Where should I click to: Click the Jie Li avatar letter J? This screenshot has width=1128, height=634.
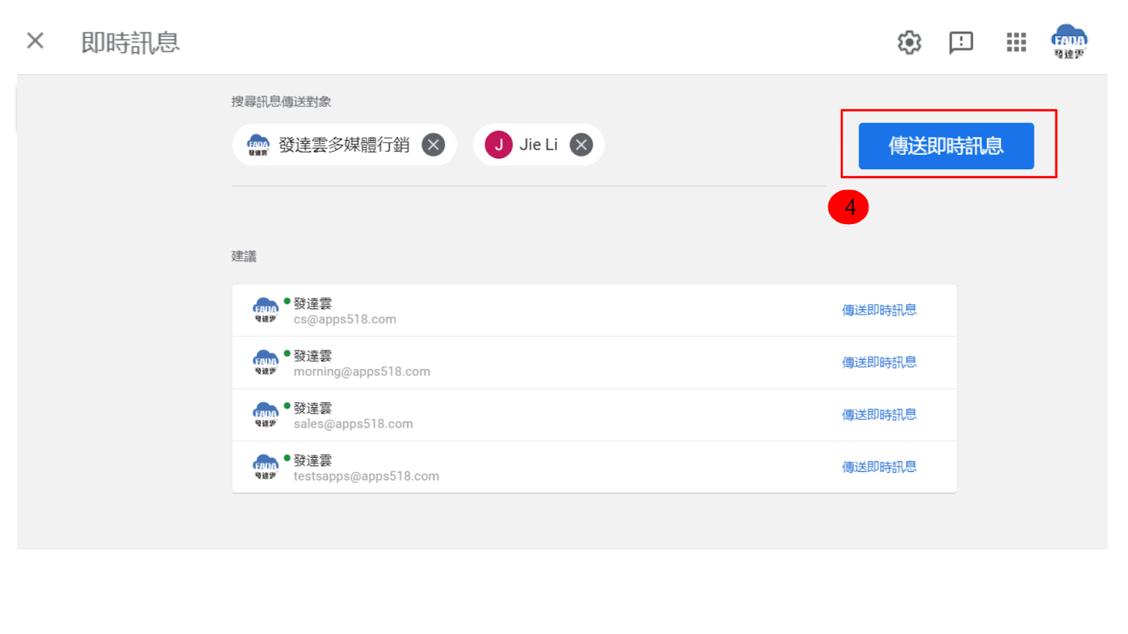[498, 145]
